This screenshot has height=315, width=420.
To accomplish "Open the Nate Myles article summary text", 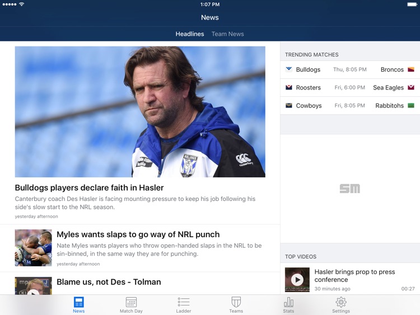I will pyautogui.click(x=159, y=250).
